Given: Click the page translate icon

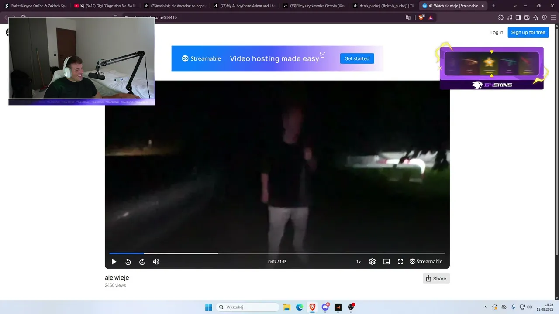Looking at the screenshot, I should (x=408, y=17).
